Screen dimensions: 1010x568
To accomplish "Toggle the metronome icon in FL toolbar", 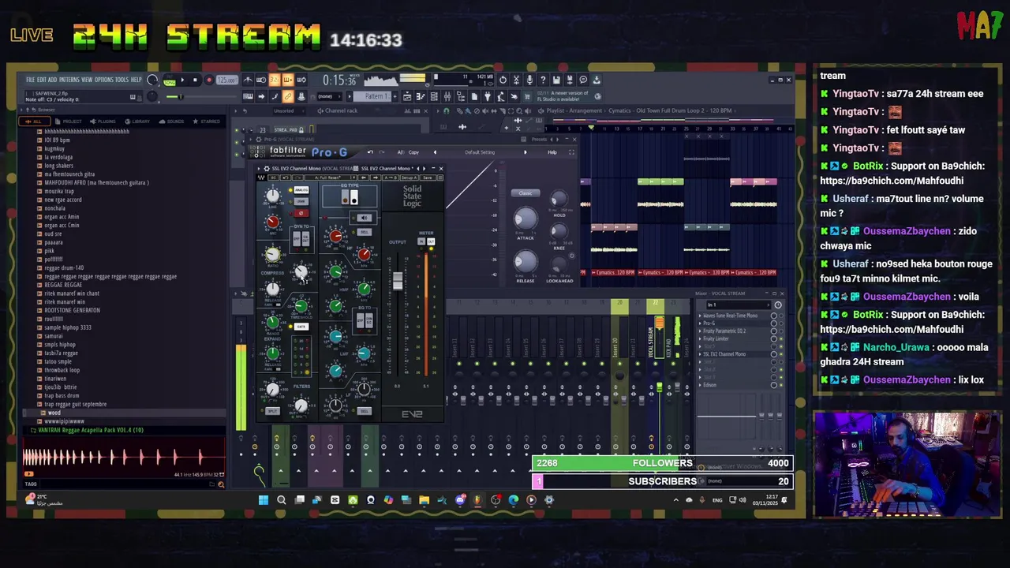I will [x=248, y=80].
